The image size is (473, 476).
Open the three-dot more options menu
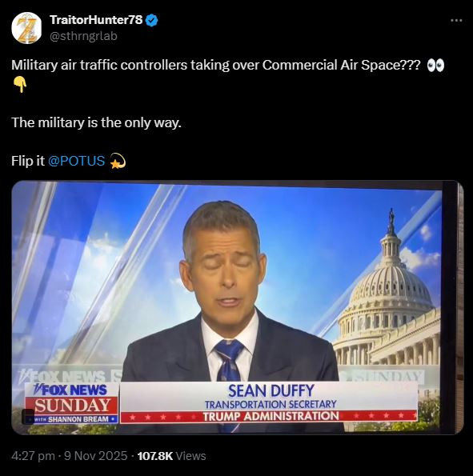click(x=456, y=21)
